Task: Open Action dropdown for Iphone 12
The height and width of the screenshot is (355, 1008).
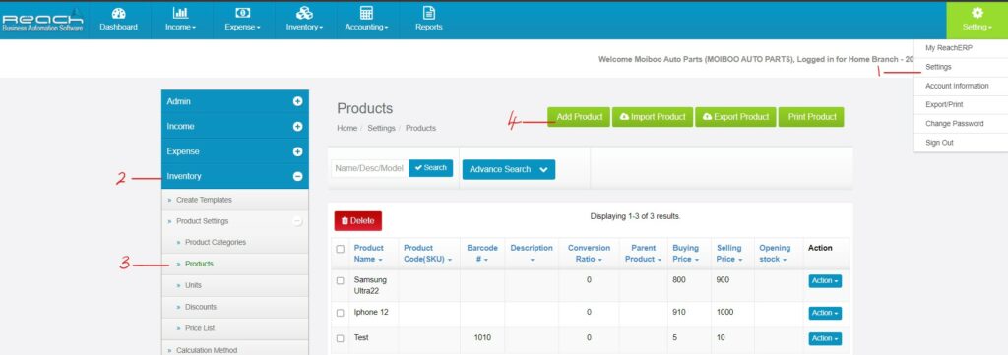Action: [x=825, y=314]
